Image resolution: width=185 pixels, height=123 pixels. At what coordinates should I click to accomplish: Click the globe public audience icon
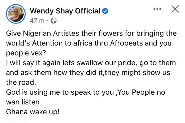53,21
